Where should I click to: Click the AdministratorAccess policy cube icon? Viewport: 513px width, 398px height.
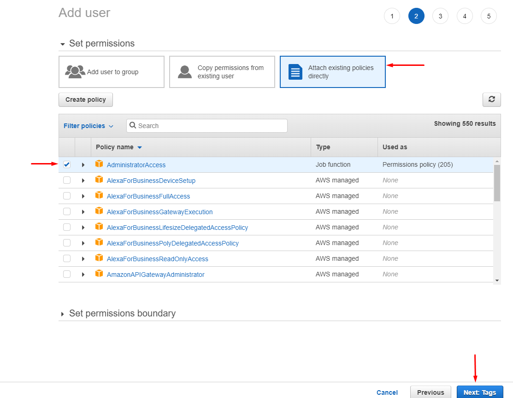99,164
